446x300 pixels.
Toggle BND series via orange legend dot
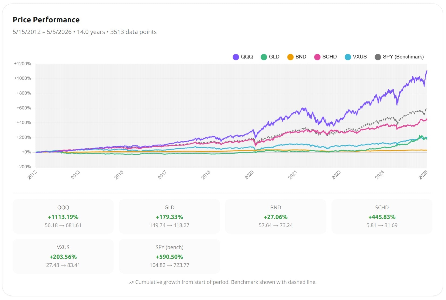pyautogui.click(x=290, y=57)
